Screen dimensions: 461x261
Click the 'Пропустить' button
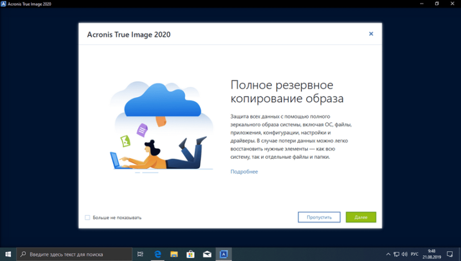[x=319, y=217]
